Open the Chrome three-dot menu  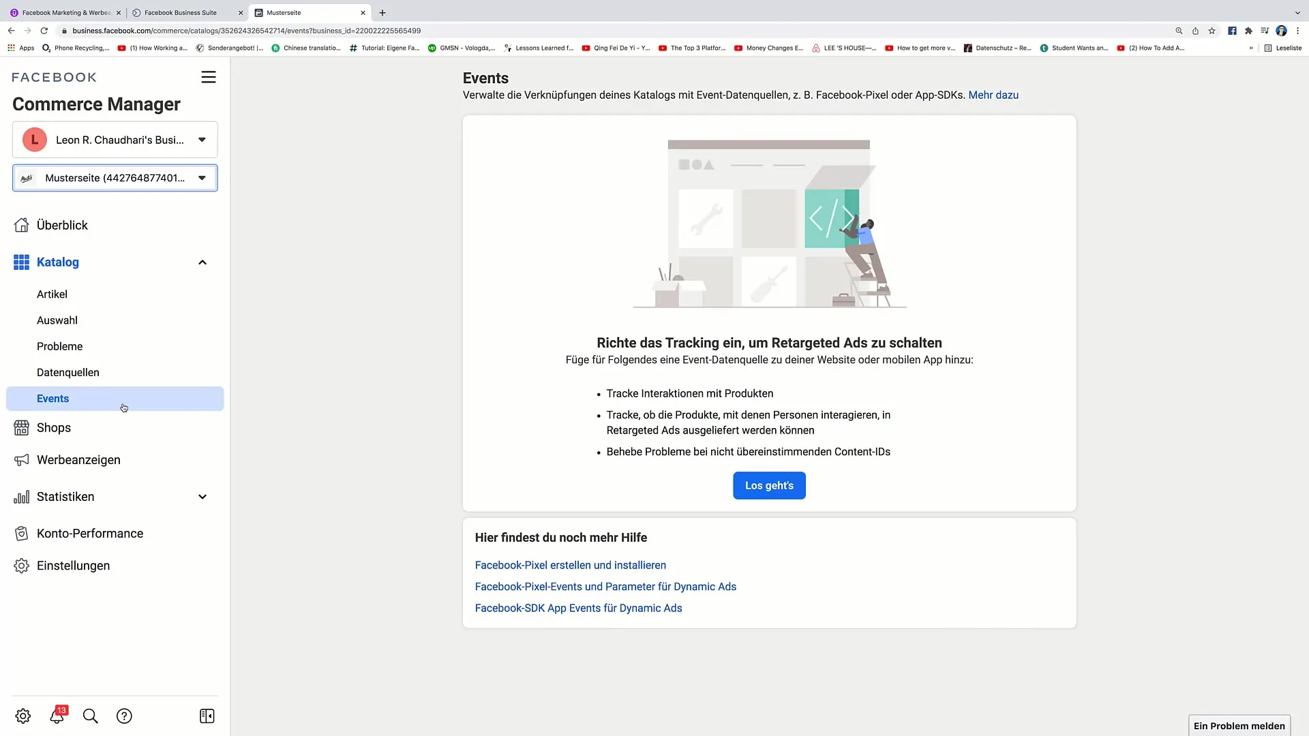pos(1297,31)
